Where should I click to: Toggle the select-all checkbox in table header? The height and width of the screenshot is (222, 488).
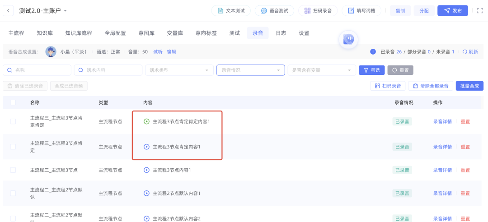[13, 102]
